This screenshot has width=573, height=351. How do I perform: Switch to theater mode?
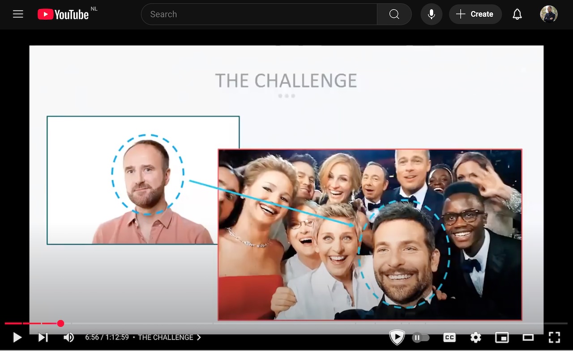[528, 338]
